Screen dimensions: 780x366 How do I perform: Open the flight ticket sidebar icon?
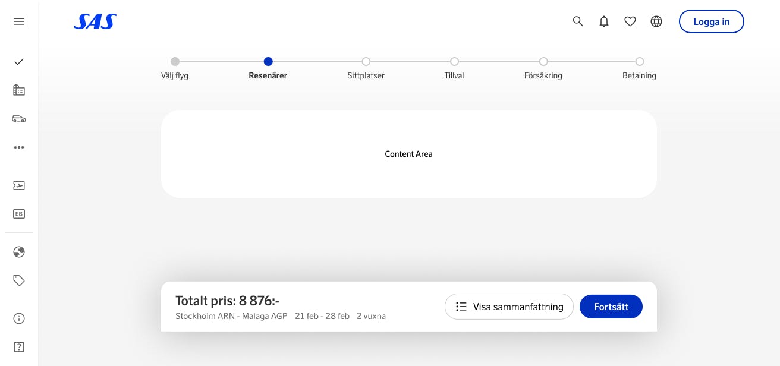[x=19, y=185]
